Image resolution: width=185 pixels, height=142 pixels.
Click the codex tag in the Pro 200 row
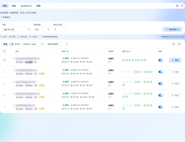click(x=20, y=62)
